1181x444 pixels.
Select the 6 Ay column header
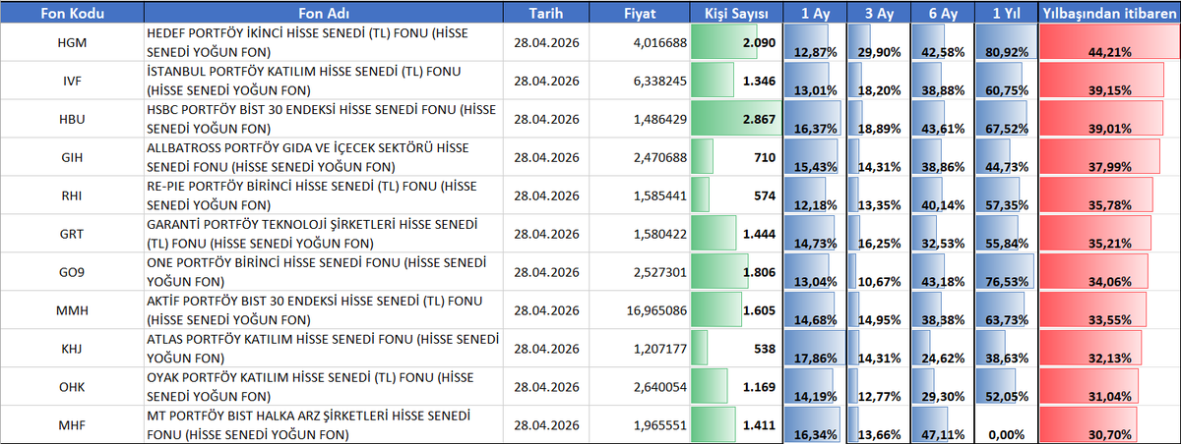click(x=941, y=13)
